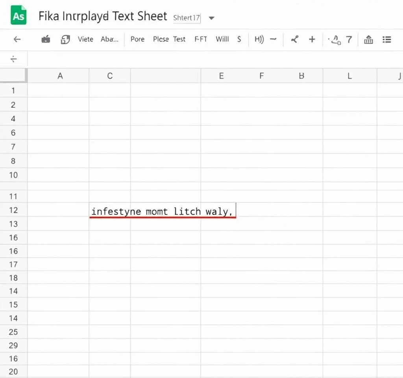Select row 8 header

click(13, 161)
